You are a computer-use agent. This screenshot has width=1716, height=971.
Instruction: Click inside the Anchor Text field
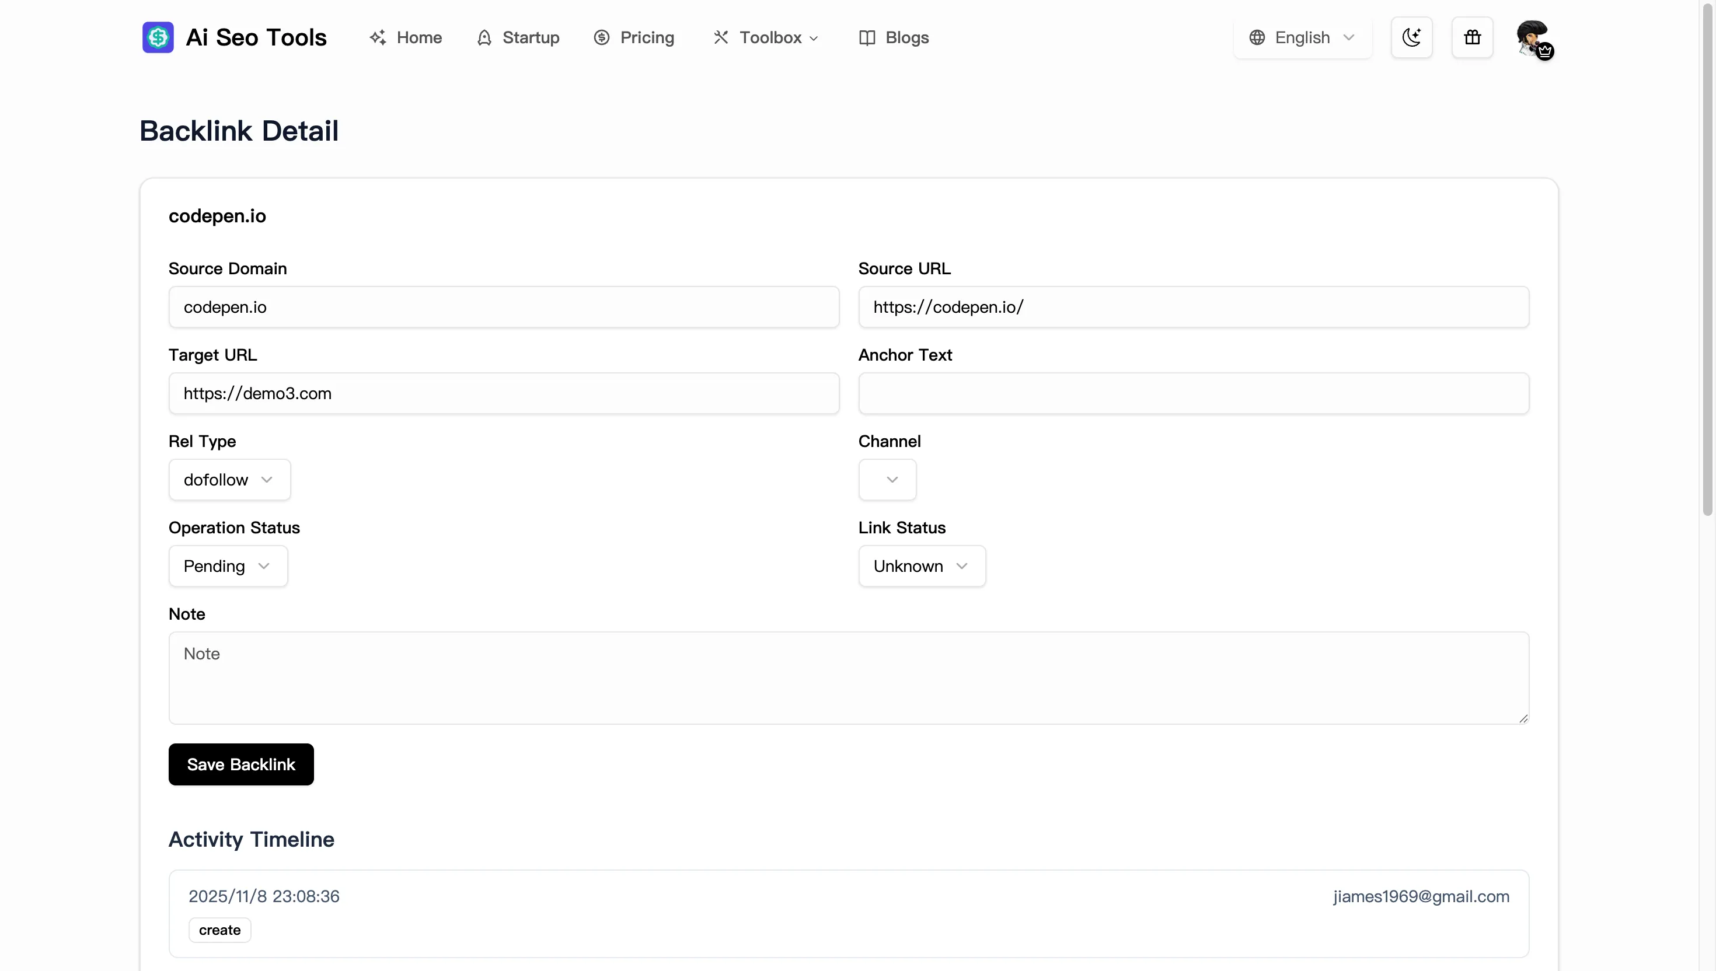tap(1193, 393)
